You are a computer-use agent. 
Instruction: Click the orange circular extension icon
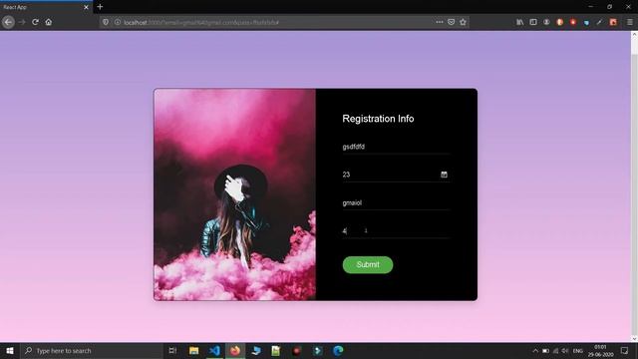(560, 22)
